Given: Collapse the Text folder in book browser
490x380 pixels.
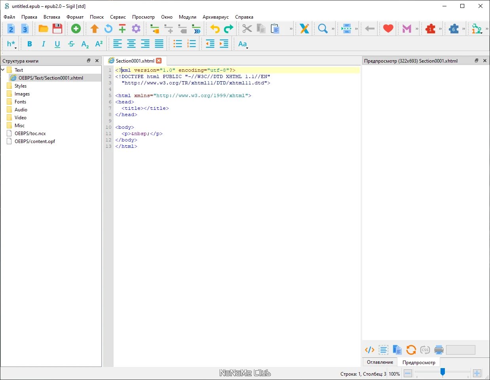Looking at the screenshot, I should coord(3,70).
